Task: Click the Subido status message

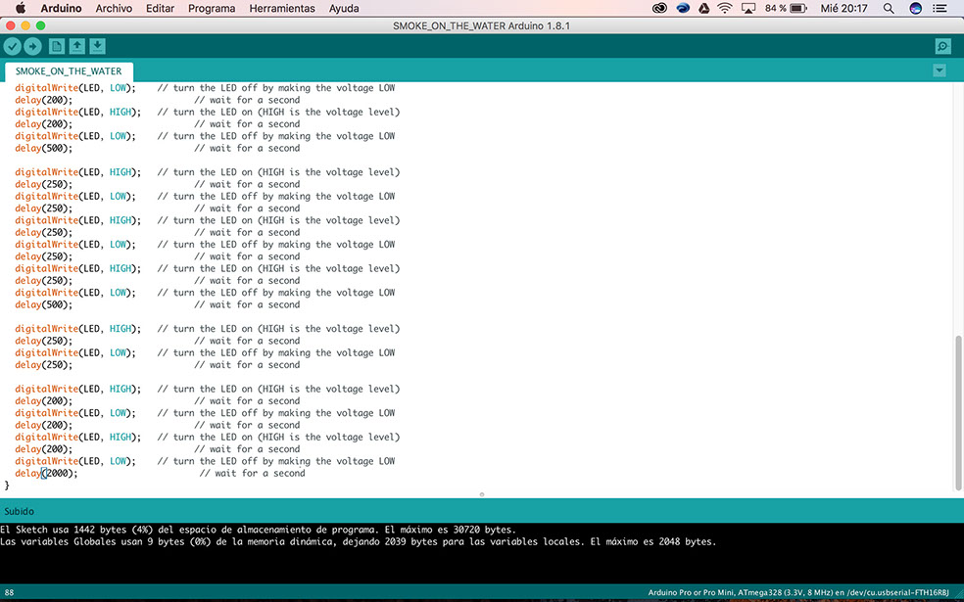Action: coord(19,511)
